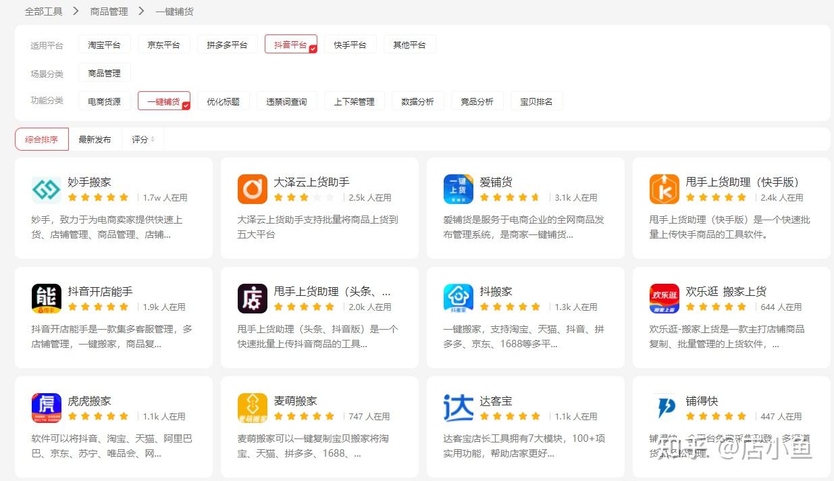Click the 1.7w 人在用 usage count

pyautogui.click(x=165, y=197)
